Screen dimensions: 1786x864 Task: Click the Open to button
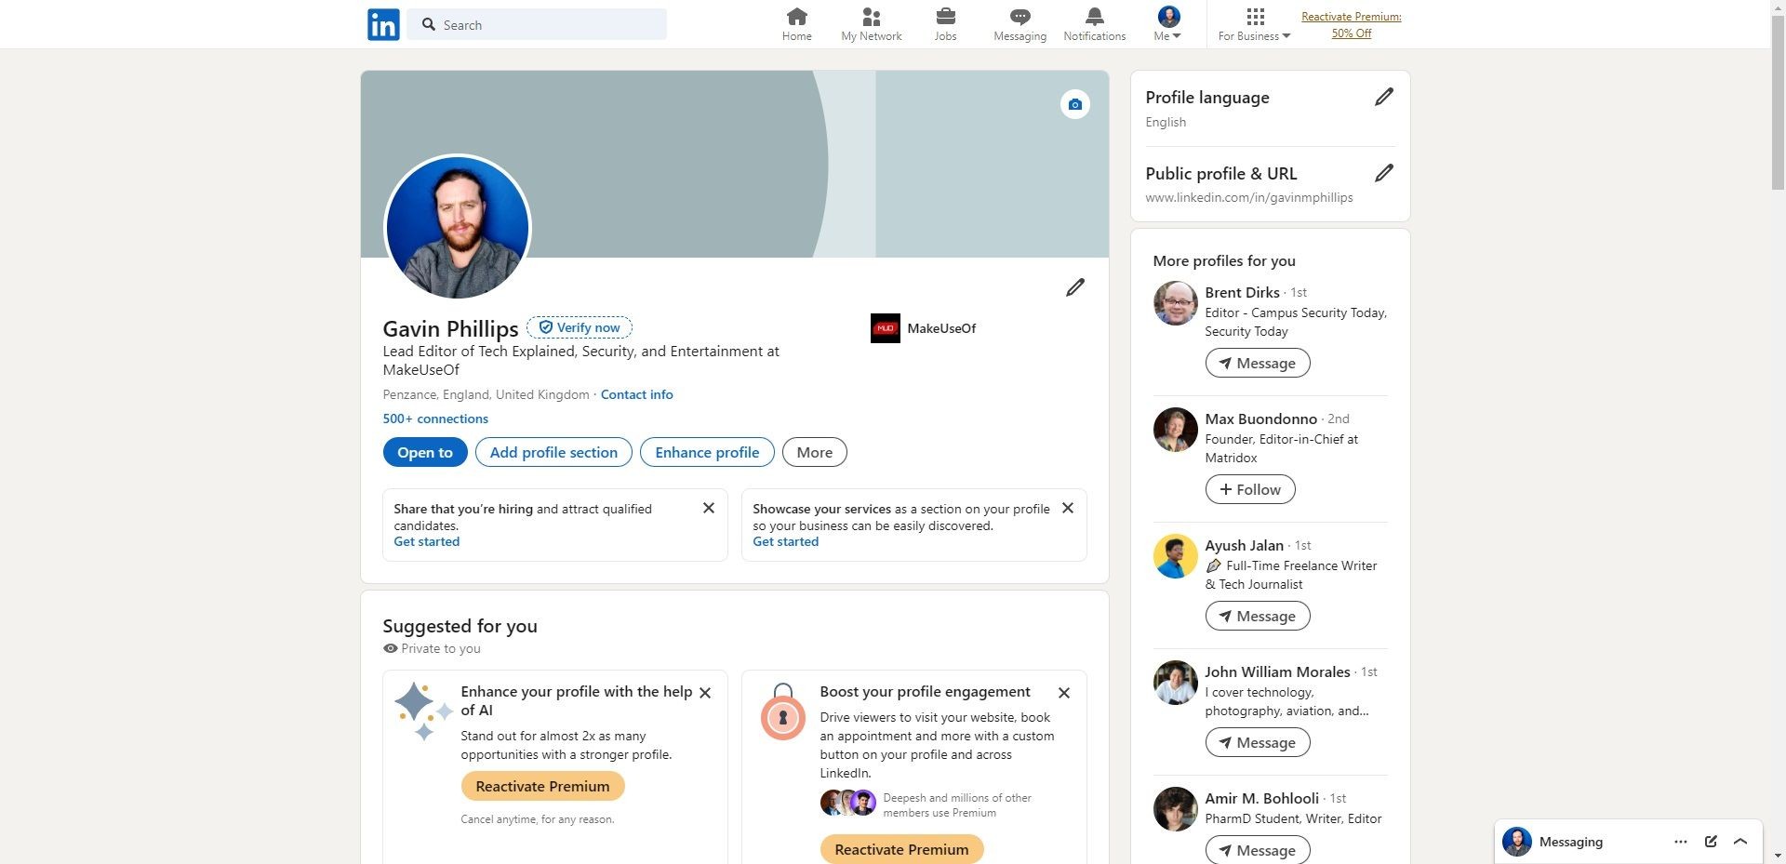425,452
